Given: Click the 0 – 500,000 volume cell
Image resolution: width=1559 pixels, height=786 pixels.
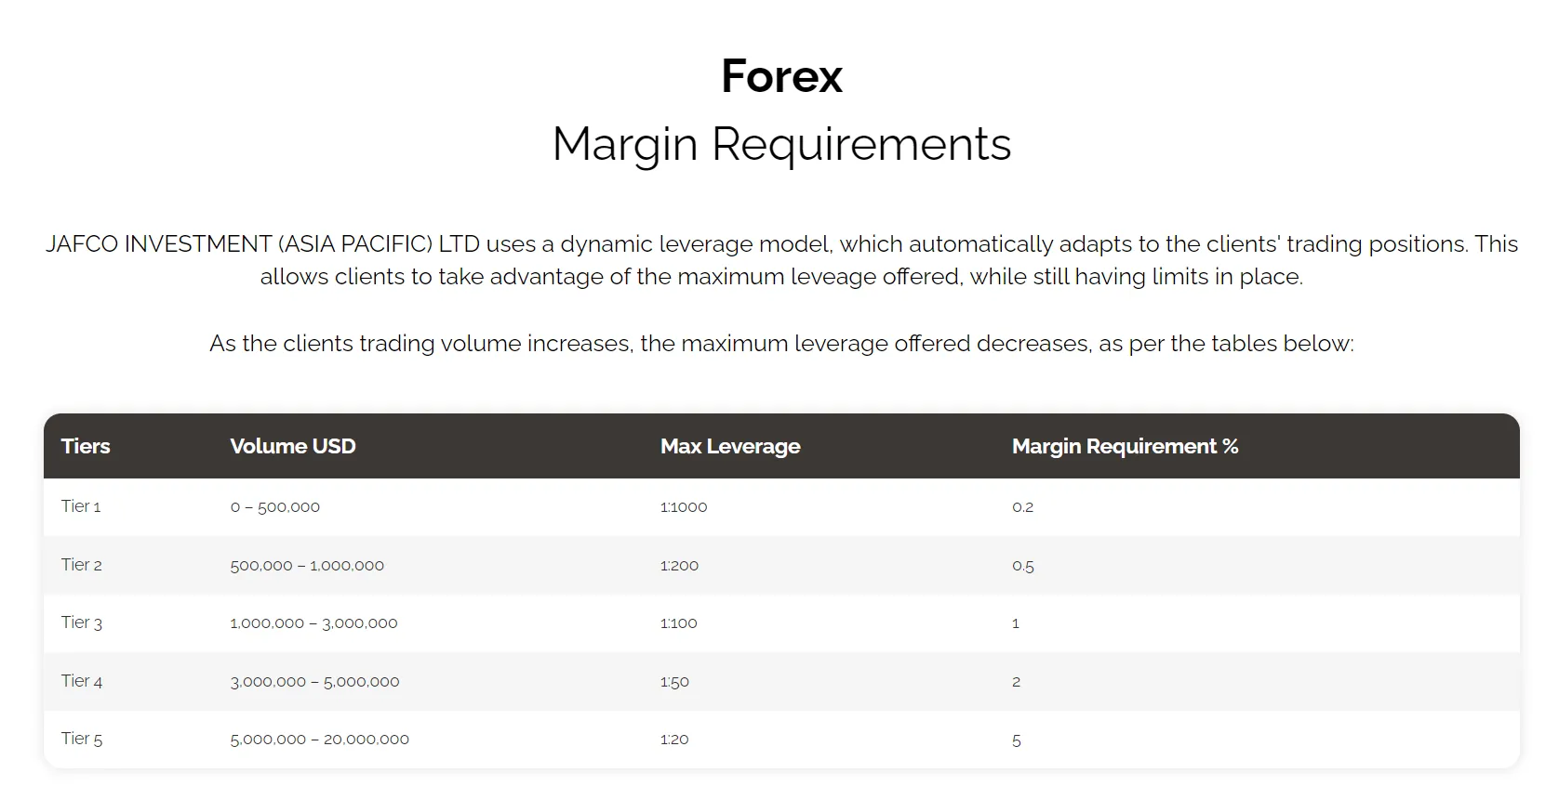Looking at the screenshot, I should (x=275, y=507).
